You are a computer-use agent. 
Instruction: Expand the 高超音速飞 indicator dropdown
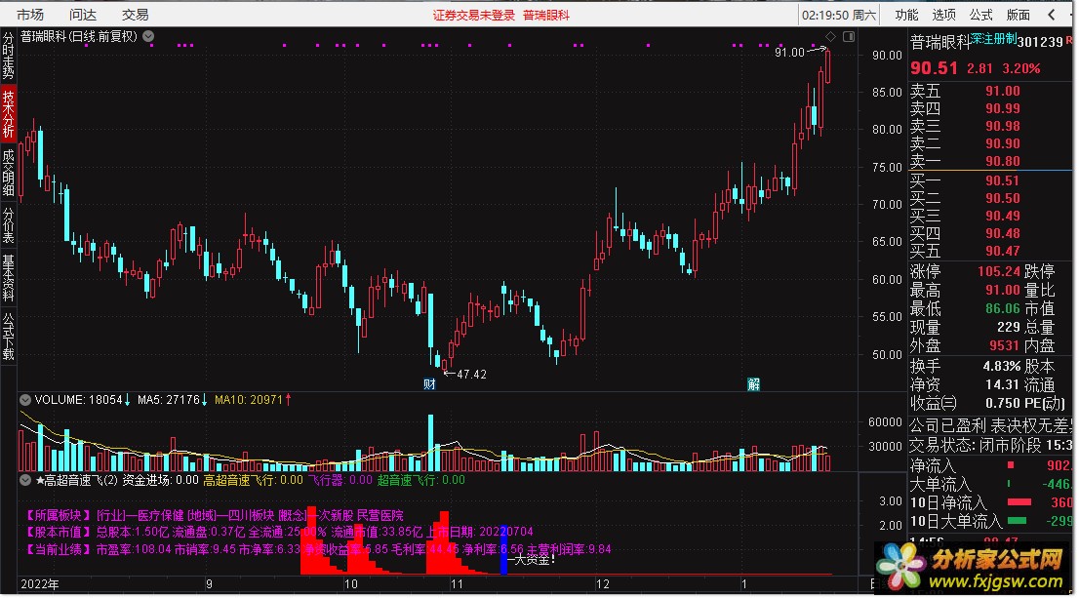25,480
